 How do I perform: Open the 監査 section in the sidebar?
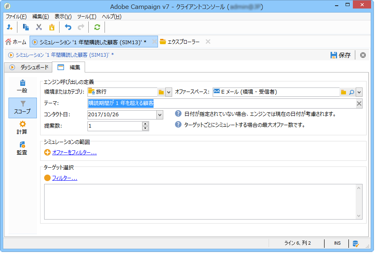click(x=23, y=148)
